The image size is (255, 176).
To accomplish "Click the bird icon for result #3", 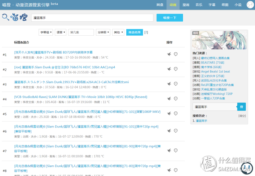I will click(169, 84).
